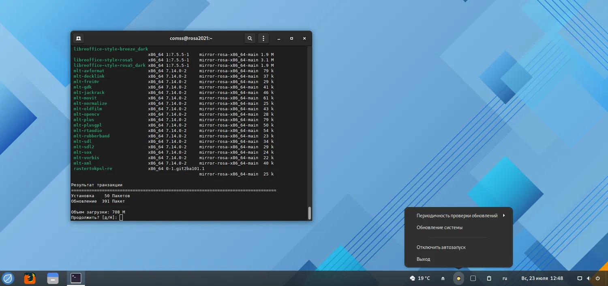Open the weather indicator showing 19 °C
The height and width of the screenshot is (286, 608).
420,278
